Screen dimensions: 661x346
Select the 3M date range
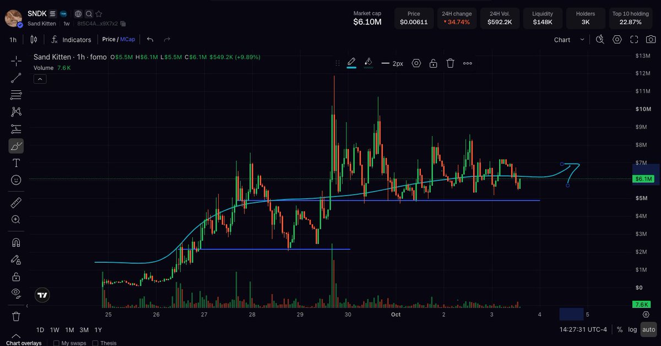(84, 330)
